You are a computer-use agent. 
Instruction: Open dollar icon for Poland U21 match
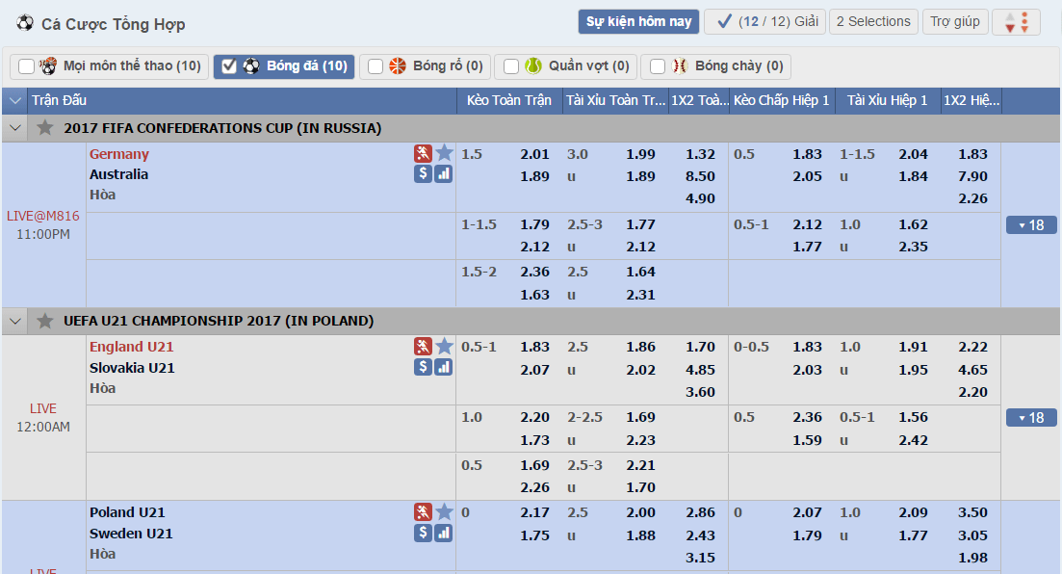click(424, 534)
